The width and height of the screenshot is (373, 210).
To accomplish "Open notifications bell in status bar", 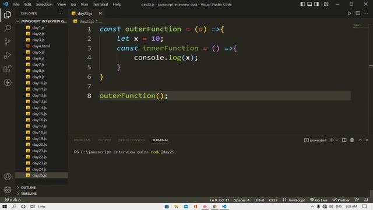I will pyautogui.click(x=366, y=199).
